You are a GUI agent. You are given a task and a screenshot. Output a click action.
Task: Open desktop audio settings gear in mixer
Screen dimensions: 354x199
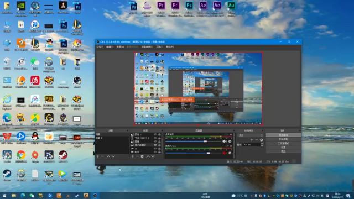tap(230, 142)
